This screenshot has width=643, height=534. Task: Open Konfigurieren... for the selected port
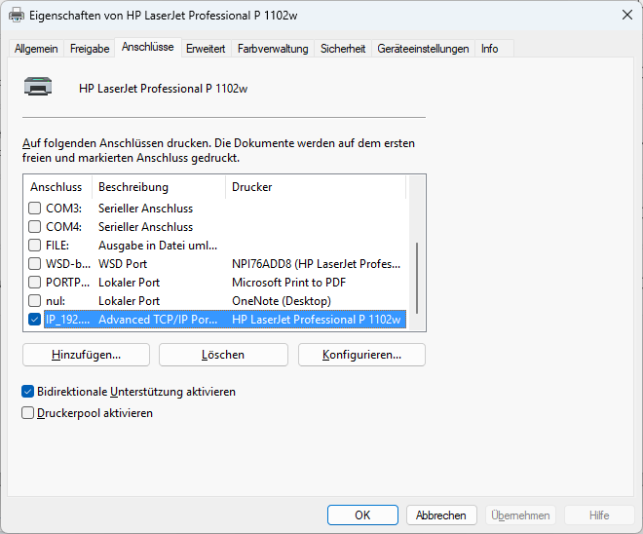point(361,355)
